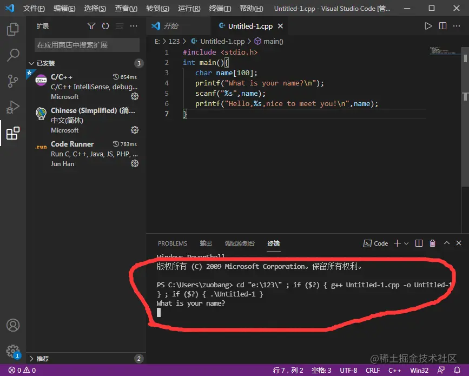Maximize the terminal panel size

click(x=447, y=243)
